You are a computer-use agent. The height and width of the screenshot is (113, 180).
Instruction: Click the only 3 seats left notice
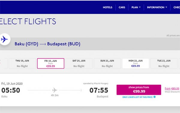137,97
